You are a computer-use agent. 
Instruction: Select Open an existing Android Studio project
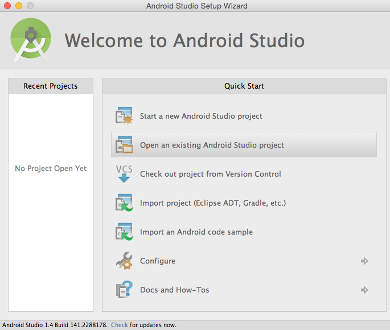212,145
